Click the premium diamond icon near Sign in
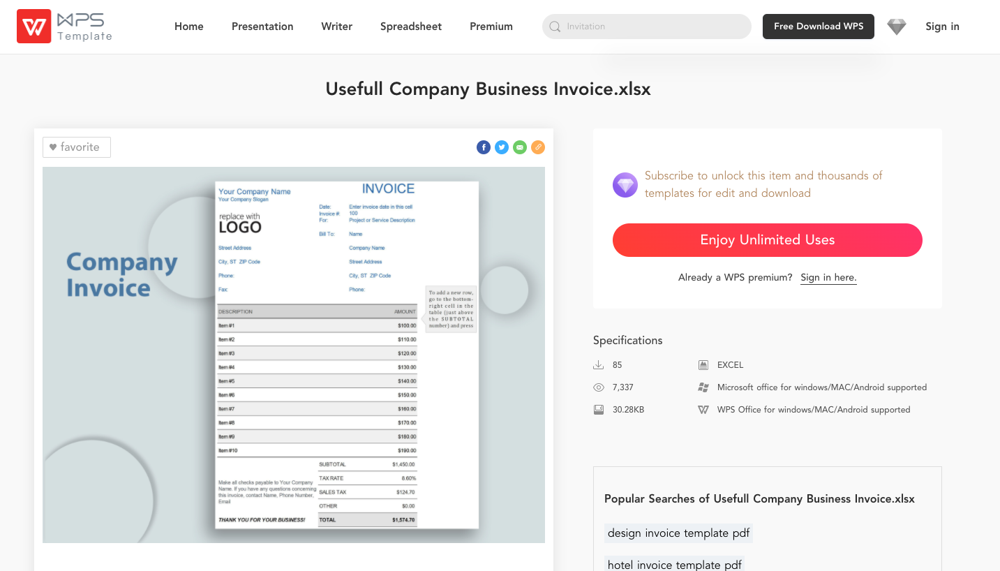The width and height of the screenshot is (1000, 571). point(896,27)
